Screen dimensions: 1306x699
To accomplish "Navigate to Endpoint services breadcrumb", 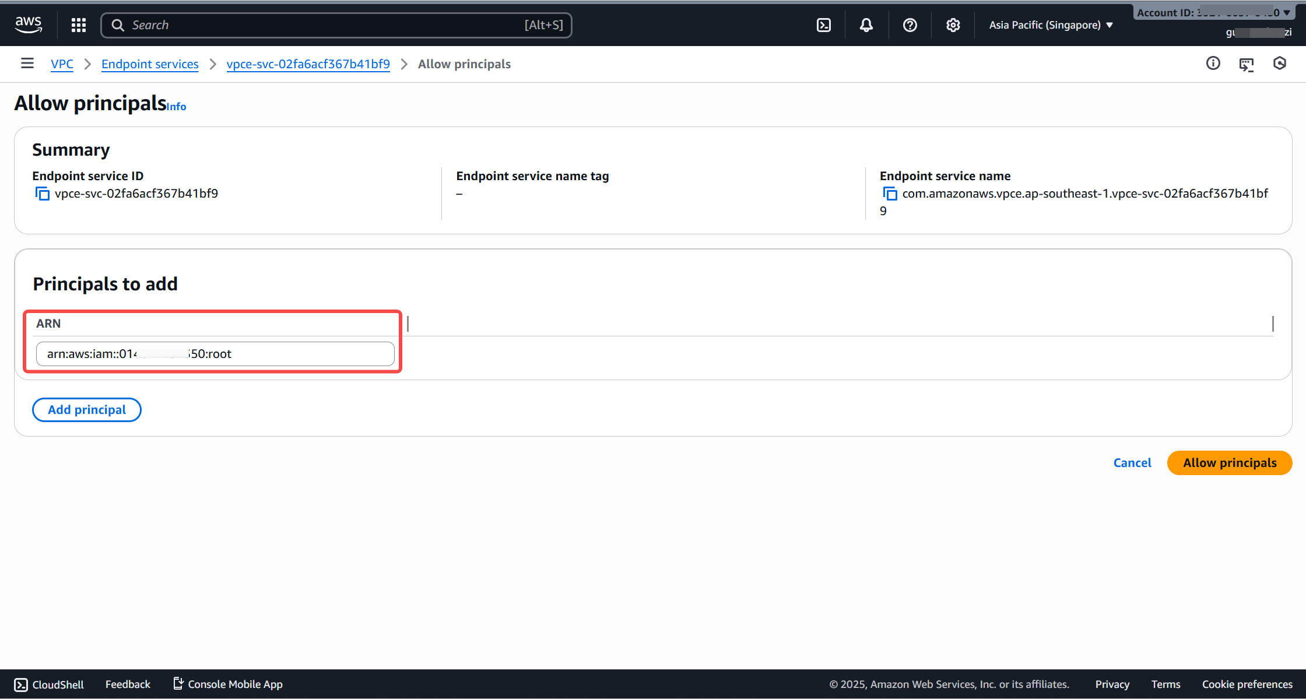I will 150,64.
